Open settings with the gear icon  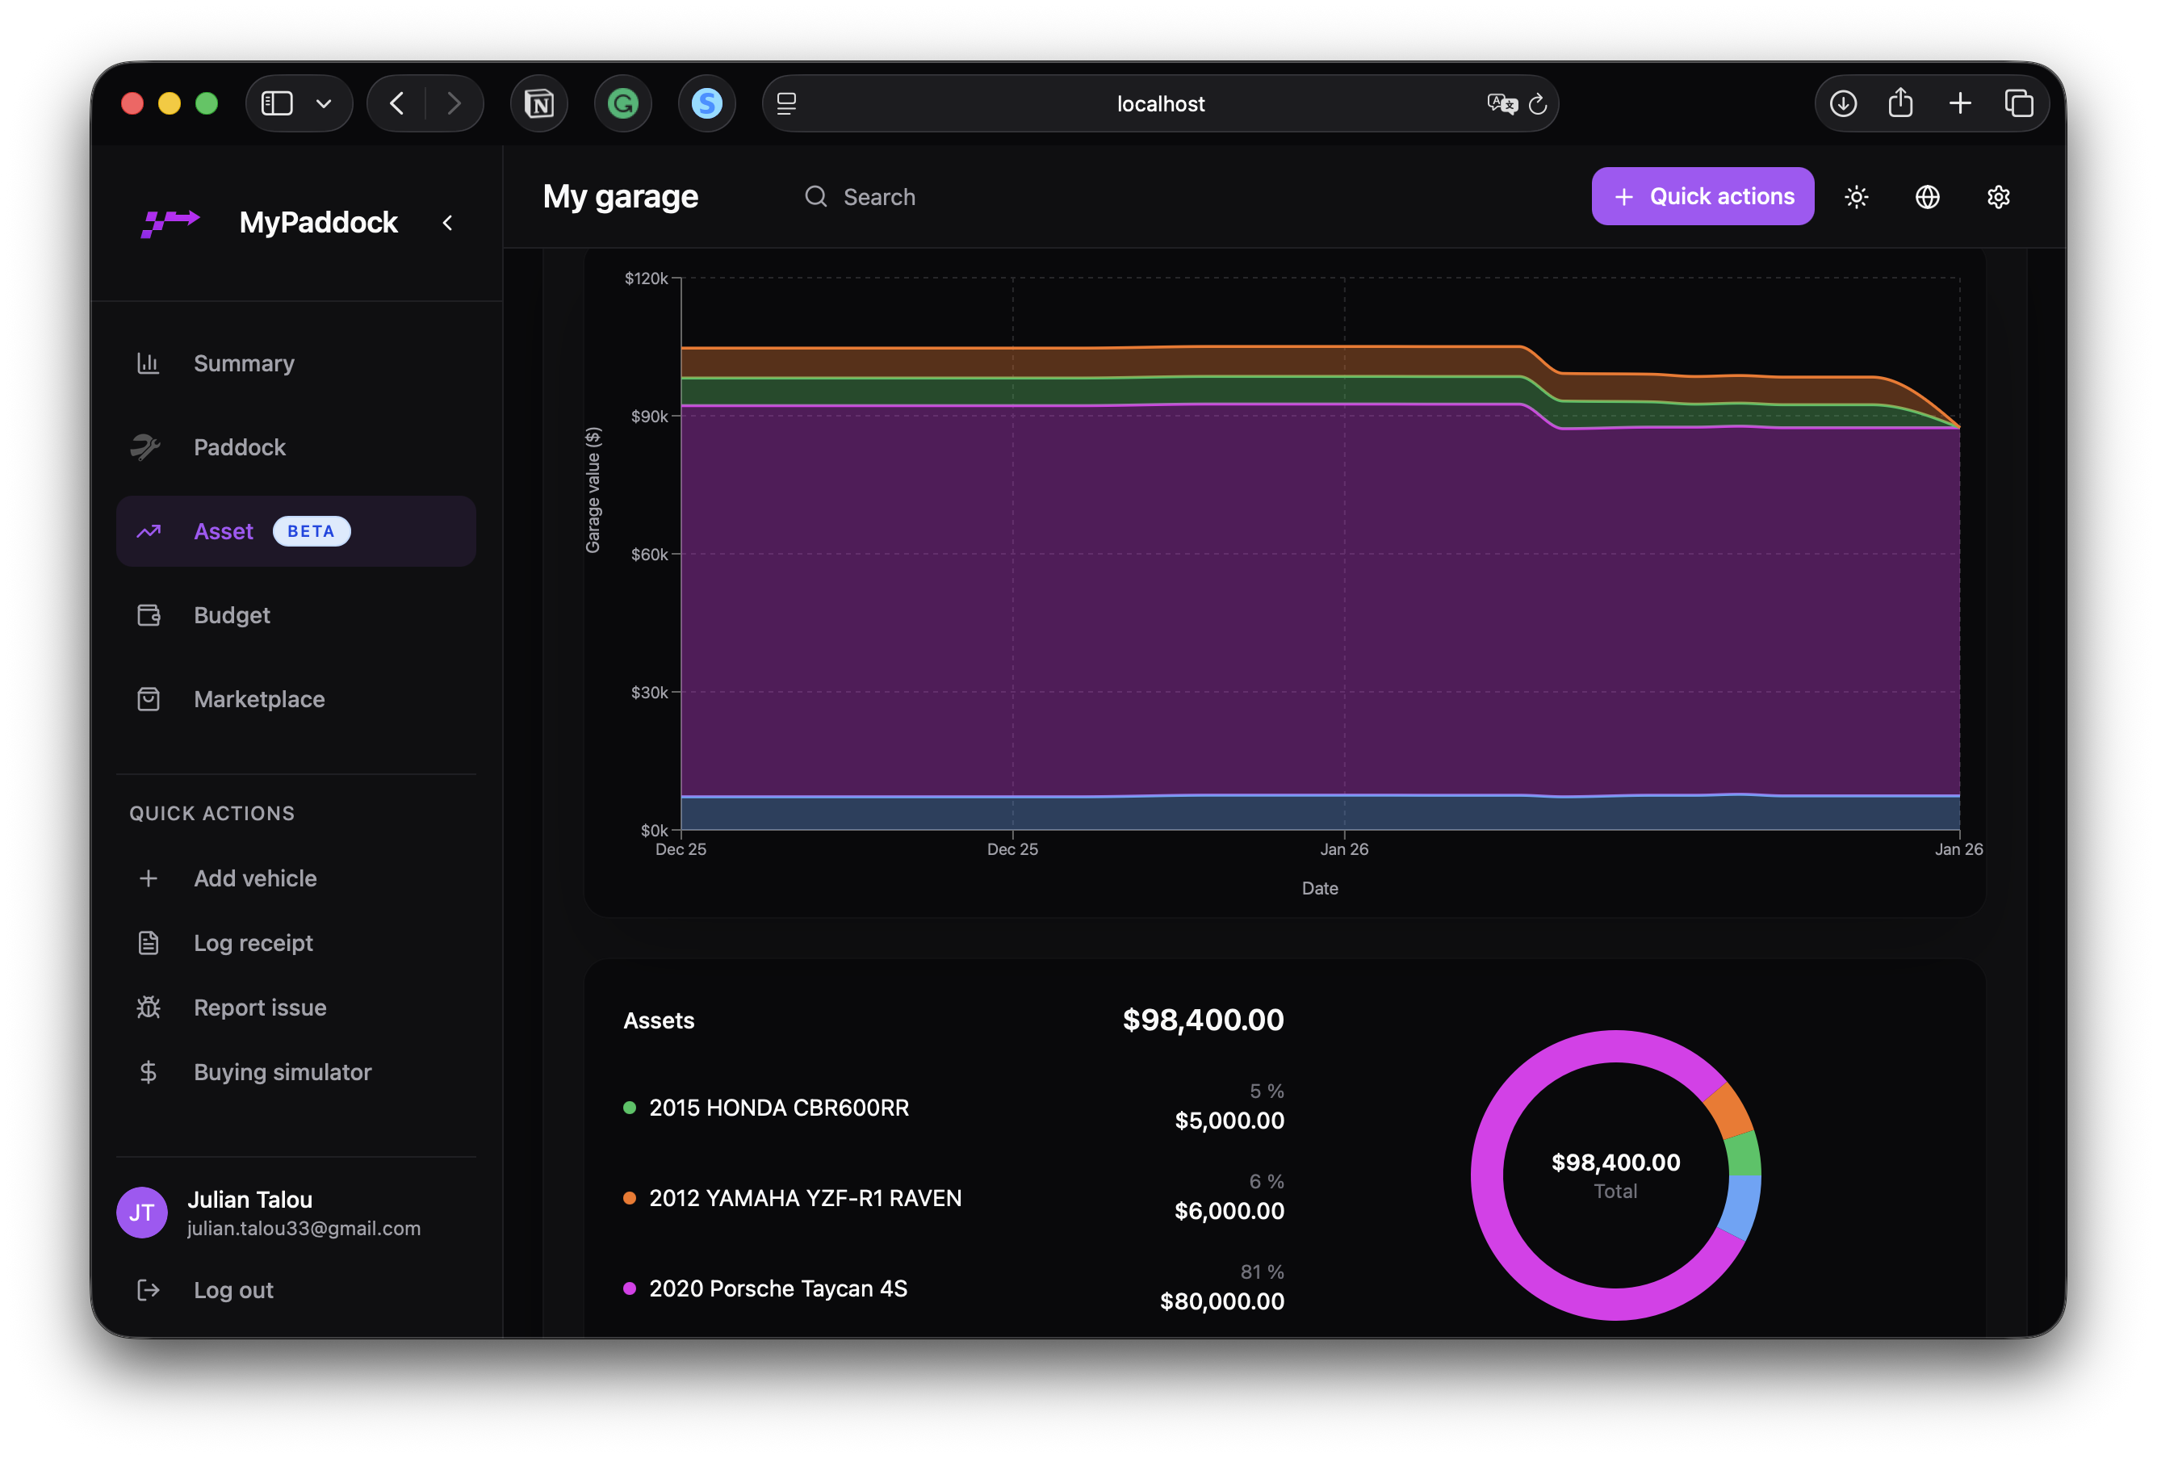coord(1998,196)
